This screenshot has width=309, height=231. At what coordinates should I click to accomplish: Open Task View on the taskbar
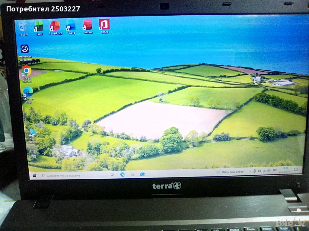tap(112, 175)
